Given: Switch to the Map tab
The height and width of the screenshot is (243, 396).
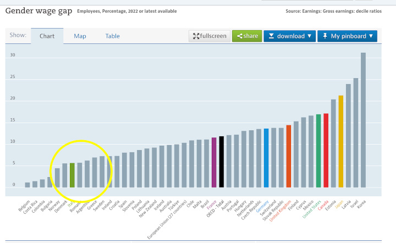Looking at the screenshot, I should click(x=80, y=36).
